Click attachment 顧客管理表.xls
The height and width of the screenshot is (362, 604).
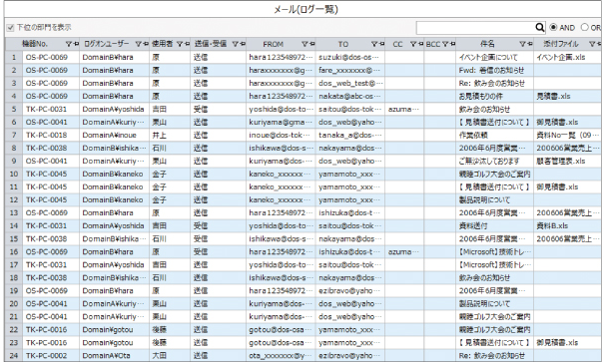[x=561, y=162]
